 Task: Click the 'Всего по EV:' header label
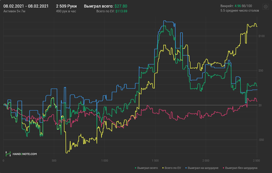(105, 11)
